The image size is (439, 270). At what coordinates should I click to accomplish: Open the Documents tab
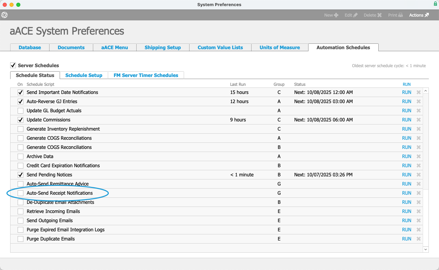71,47
